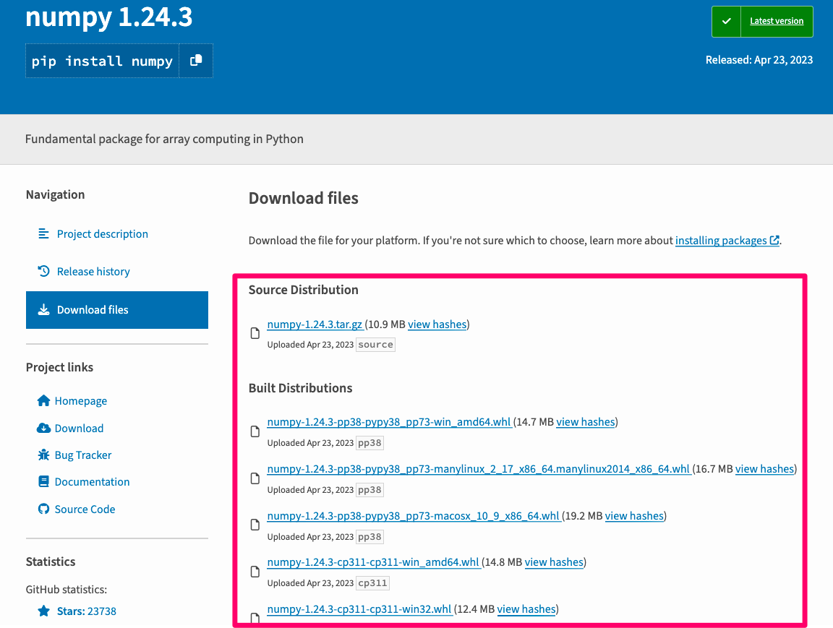View hashes for the 12.4 MB wheel
The width and height of the screenshot is (833, 628).
pos(526,609)
